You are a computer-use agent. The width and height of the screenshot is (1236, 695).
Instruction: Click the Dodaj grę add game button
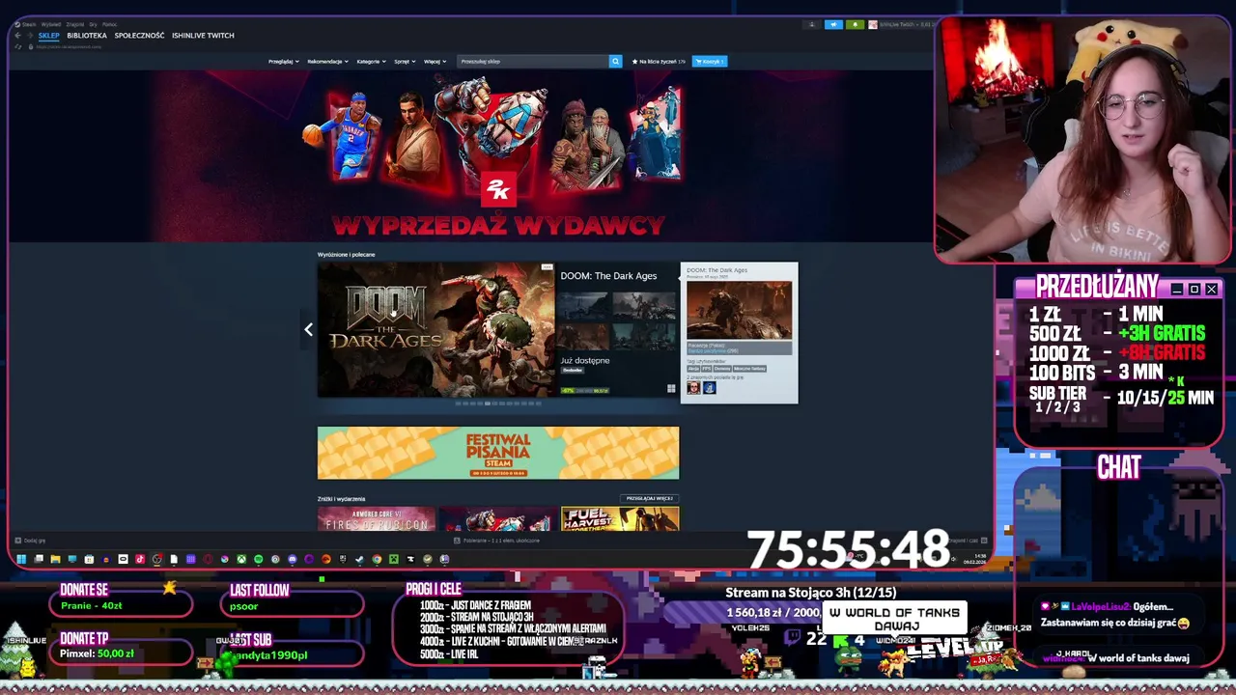(x=30, y=541)
